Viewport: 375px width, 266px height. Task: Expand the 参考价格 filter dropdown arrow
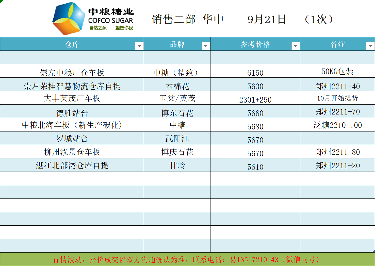click(x=295, y=46)
